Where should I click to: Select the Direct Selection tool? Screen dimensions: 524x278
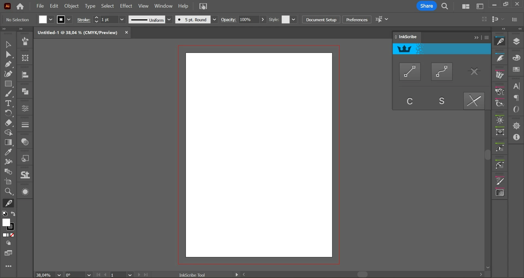(x=8, y=55)
